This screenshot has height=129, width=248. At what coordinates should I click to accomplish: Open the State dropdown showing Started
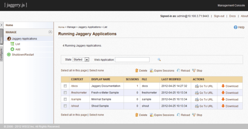(x=81, y=59)
